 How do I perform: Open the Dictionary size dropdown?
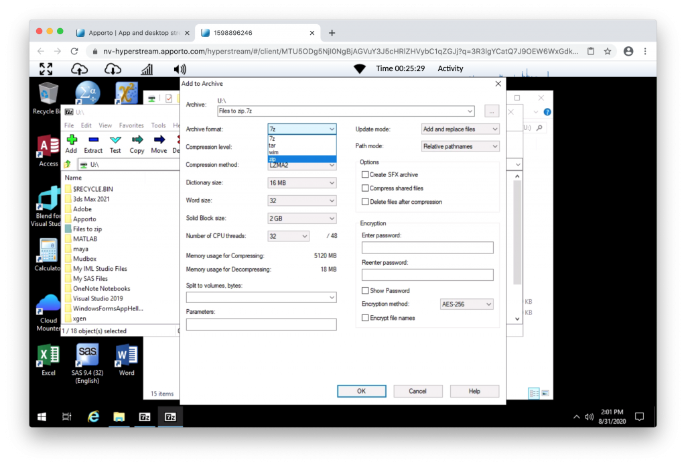point(302,183)
